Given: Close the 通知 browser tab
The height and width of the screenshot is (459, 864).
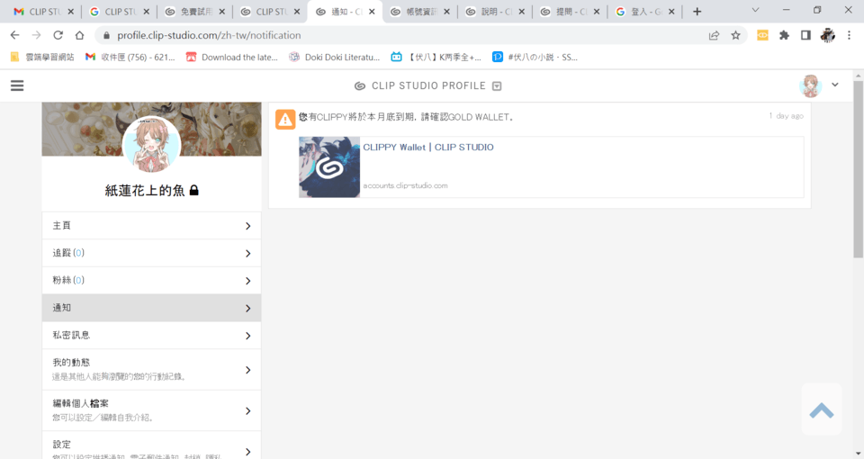Looking at the screenshot, I should (372, 12).
